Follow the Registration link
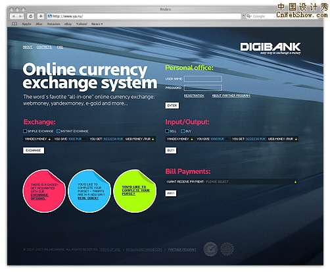This screenshot has height=272, width=330. pos(194,95)
